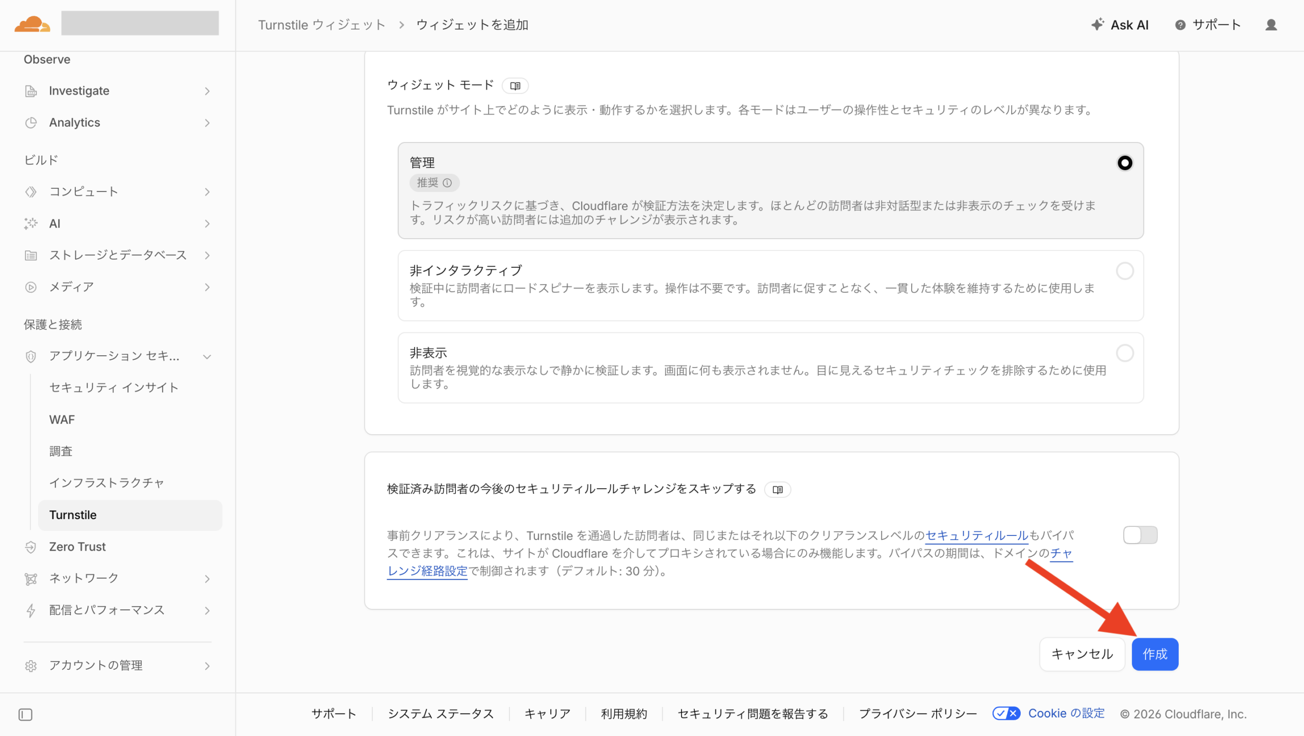
Task: Open footer キャリア link
Action: pos(548,714)
